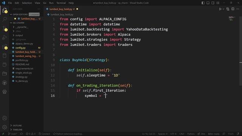The image size is (242, 136).
Task: Toggle the Primary Side Bar layout icon
Action: (x=203, y=3)
